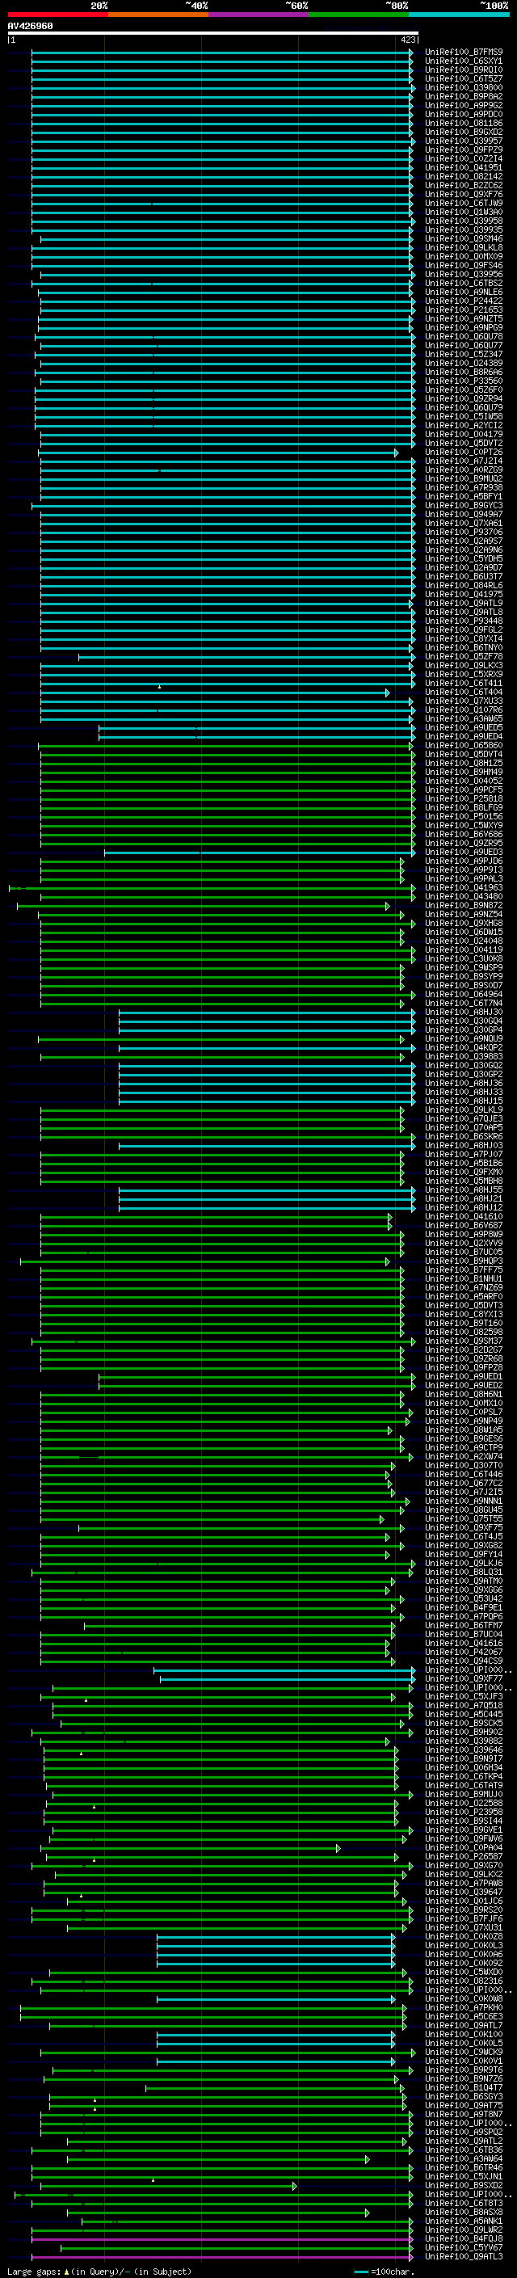Click hit label UniRef100_Q41610
The height and width of the screenshot is (2278, 517).
click(x=464, y=1217)
